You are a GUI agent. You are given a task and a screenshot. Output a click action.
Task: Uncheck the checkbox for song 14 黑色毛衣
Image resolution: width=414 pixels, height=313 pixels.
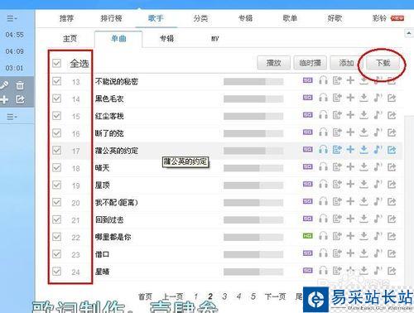click(56, 99)
